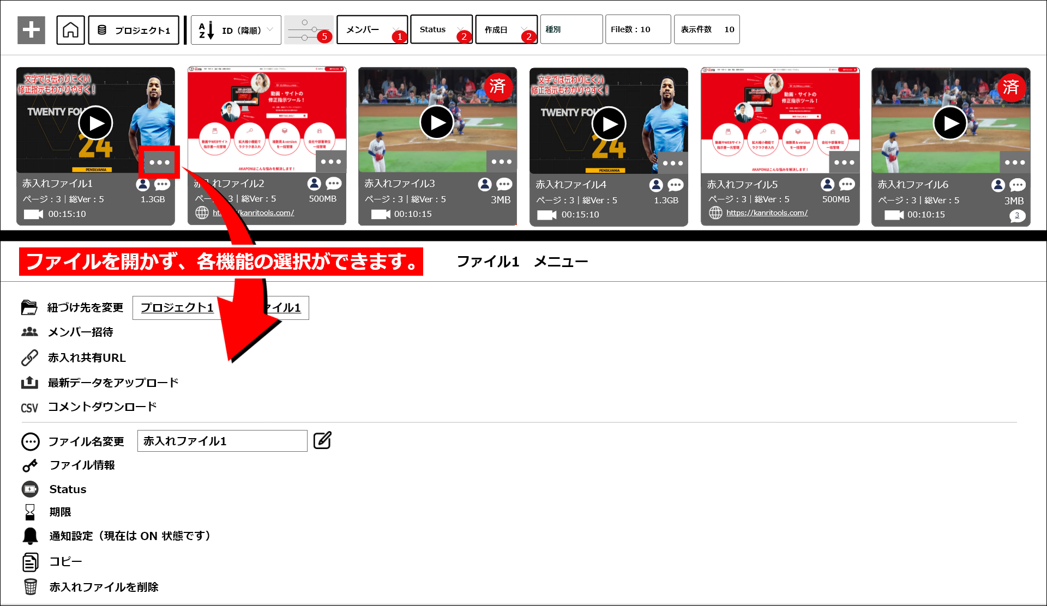Play the 赤入れファイル6 baseball video
The image size is (1047, 606).
point(950,123)
